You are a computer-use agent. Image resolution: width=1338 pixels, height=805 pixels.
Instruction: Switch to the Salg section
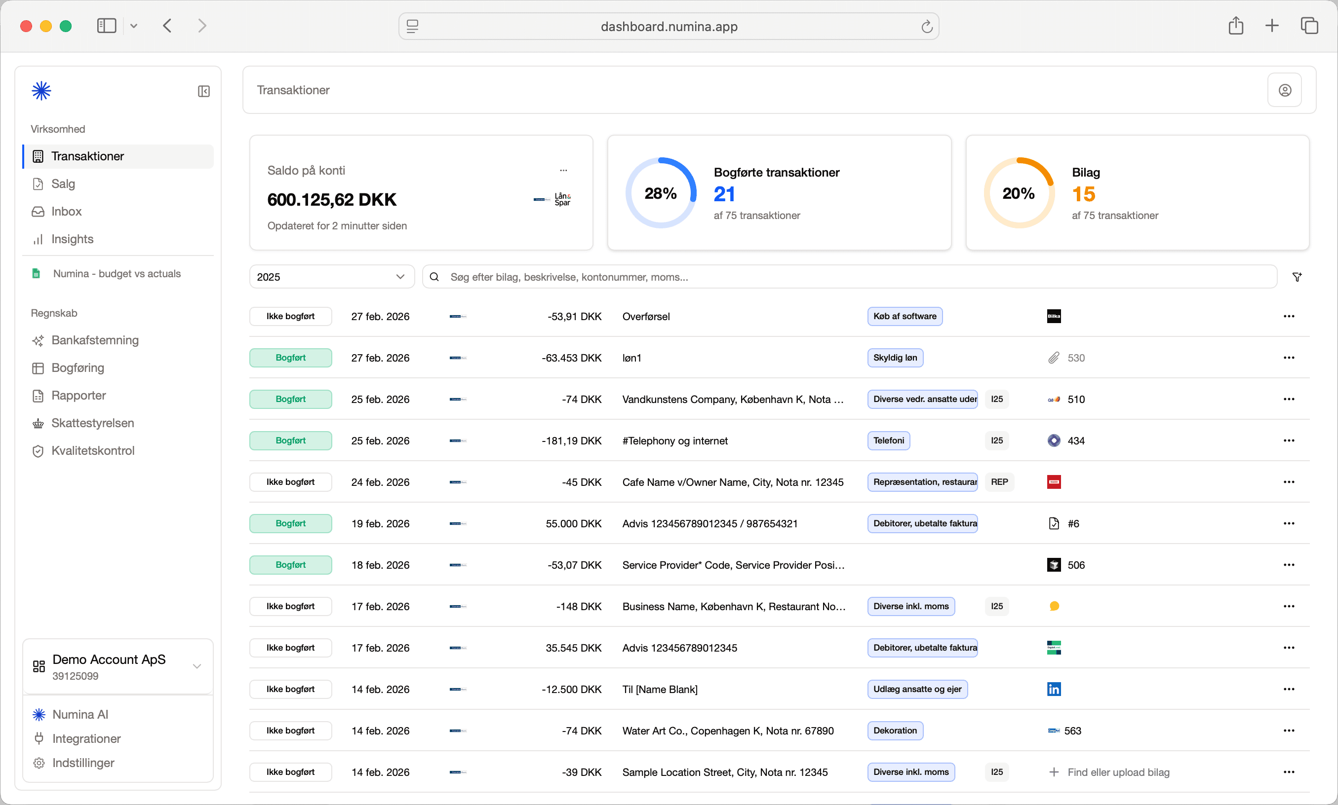pyautogui.click(x=63, y=183)
